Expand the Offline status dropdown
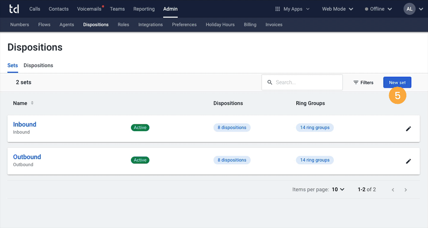The height and width of the screenshot is (228, 428). click(x=378, y=9)
